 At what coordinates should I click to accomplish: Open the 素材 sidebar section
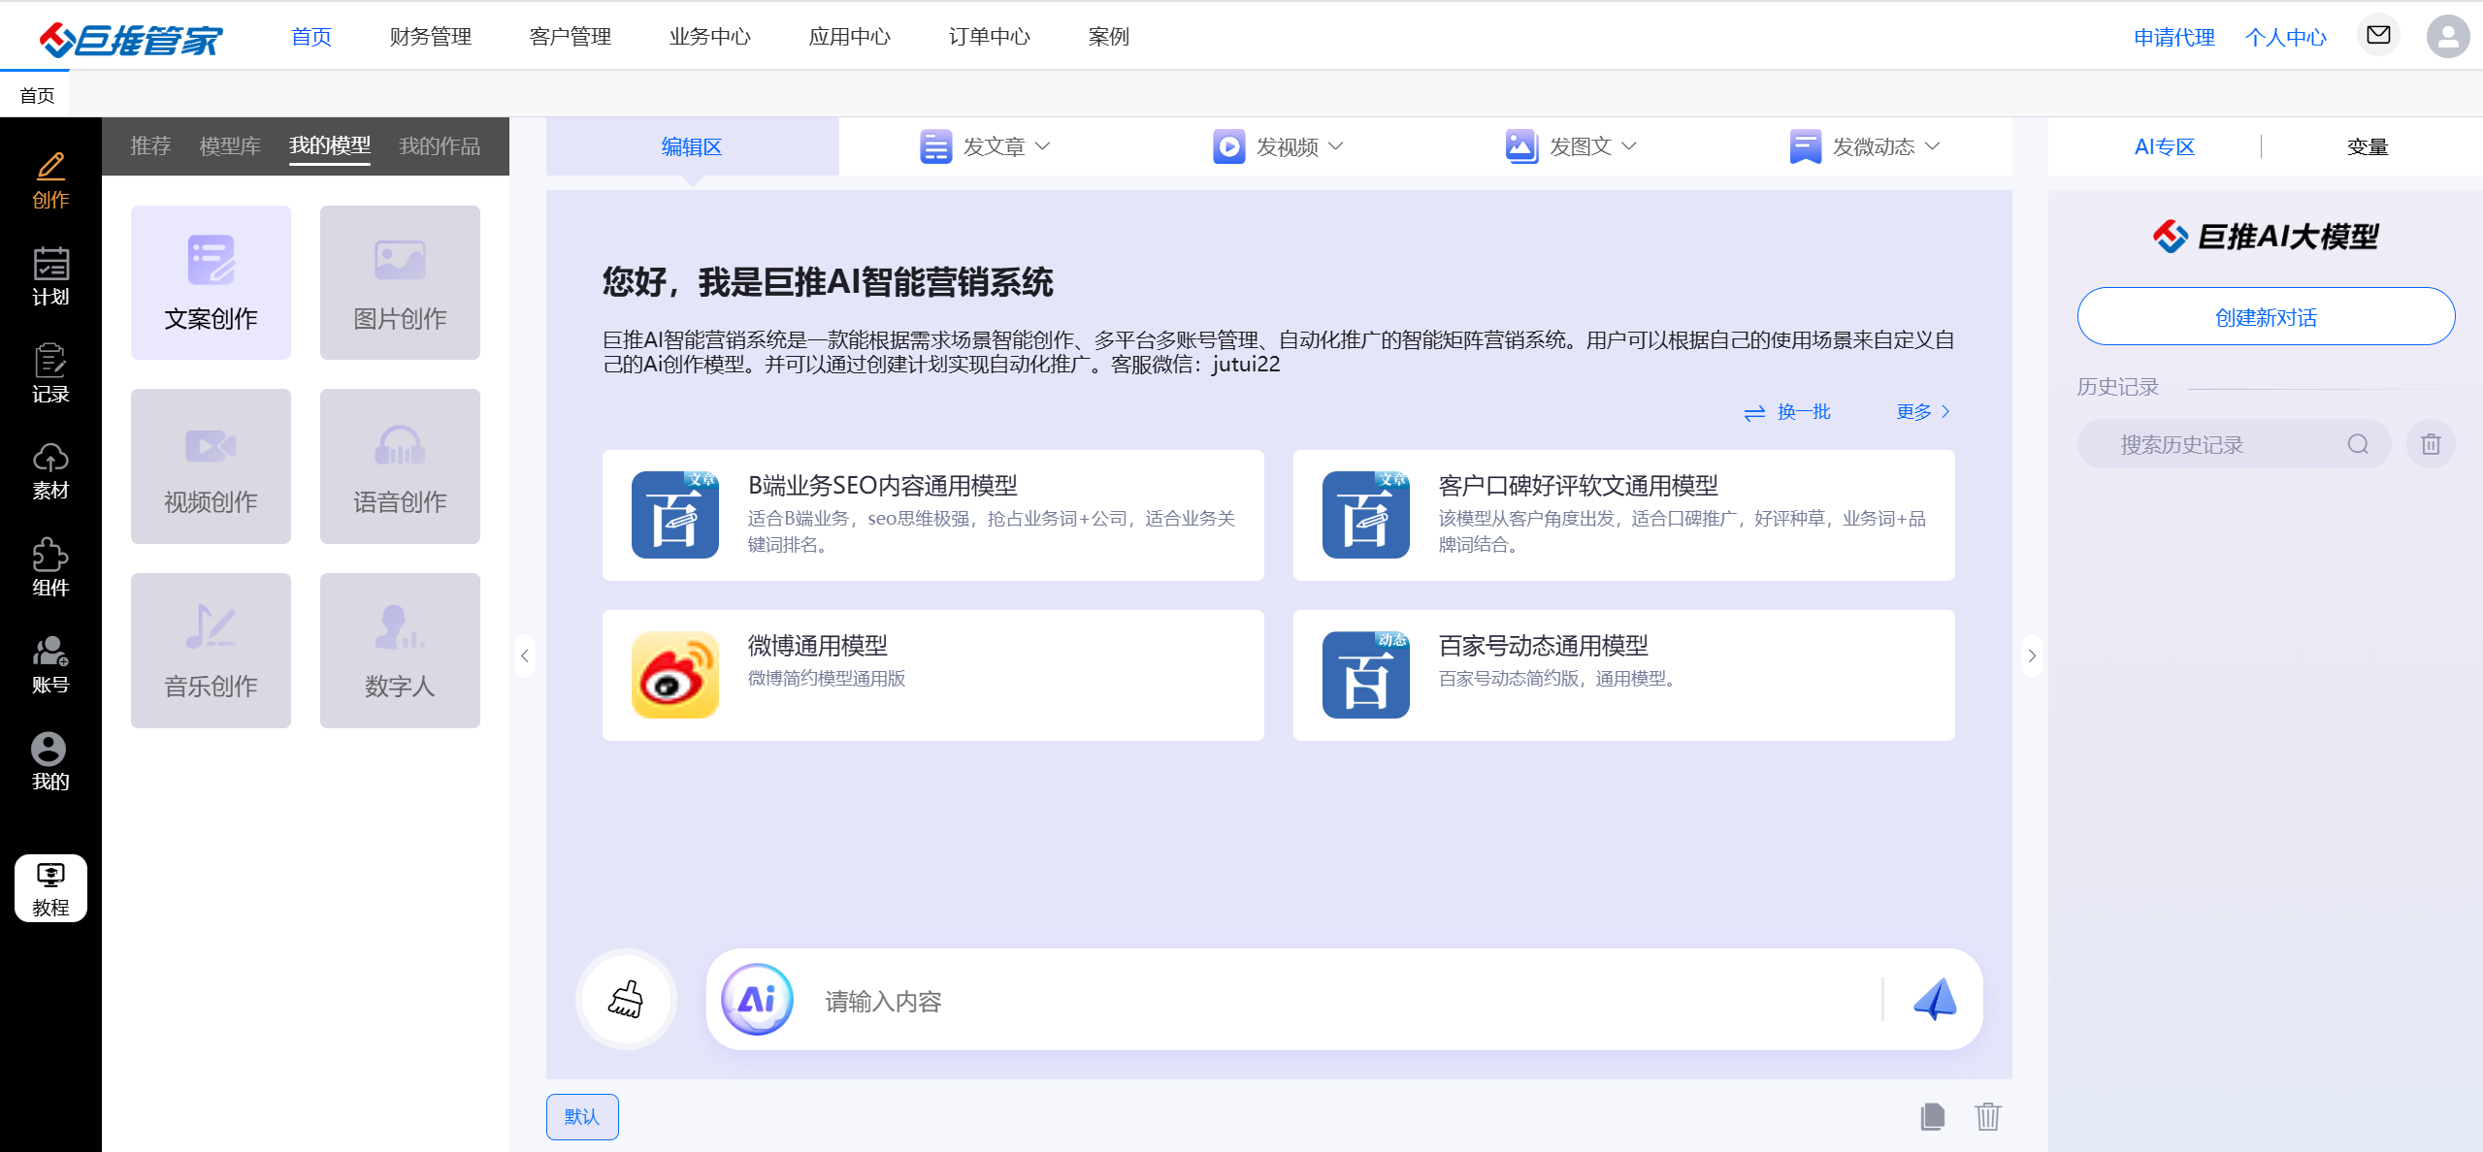pyautogui.click(x=50, y=471)
